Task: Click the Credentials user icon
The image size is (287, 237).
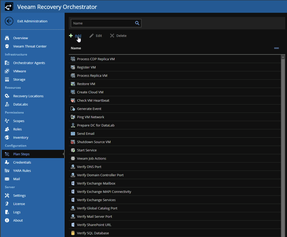Action: click(7, 162)
